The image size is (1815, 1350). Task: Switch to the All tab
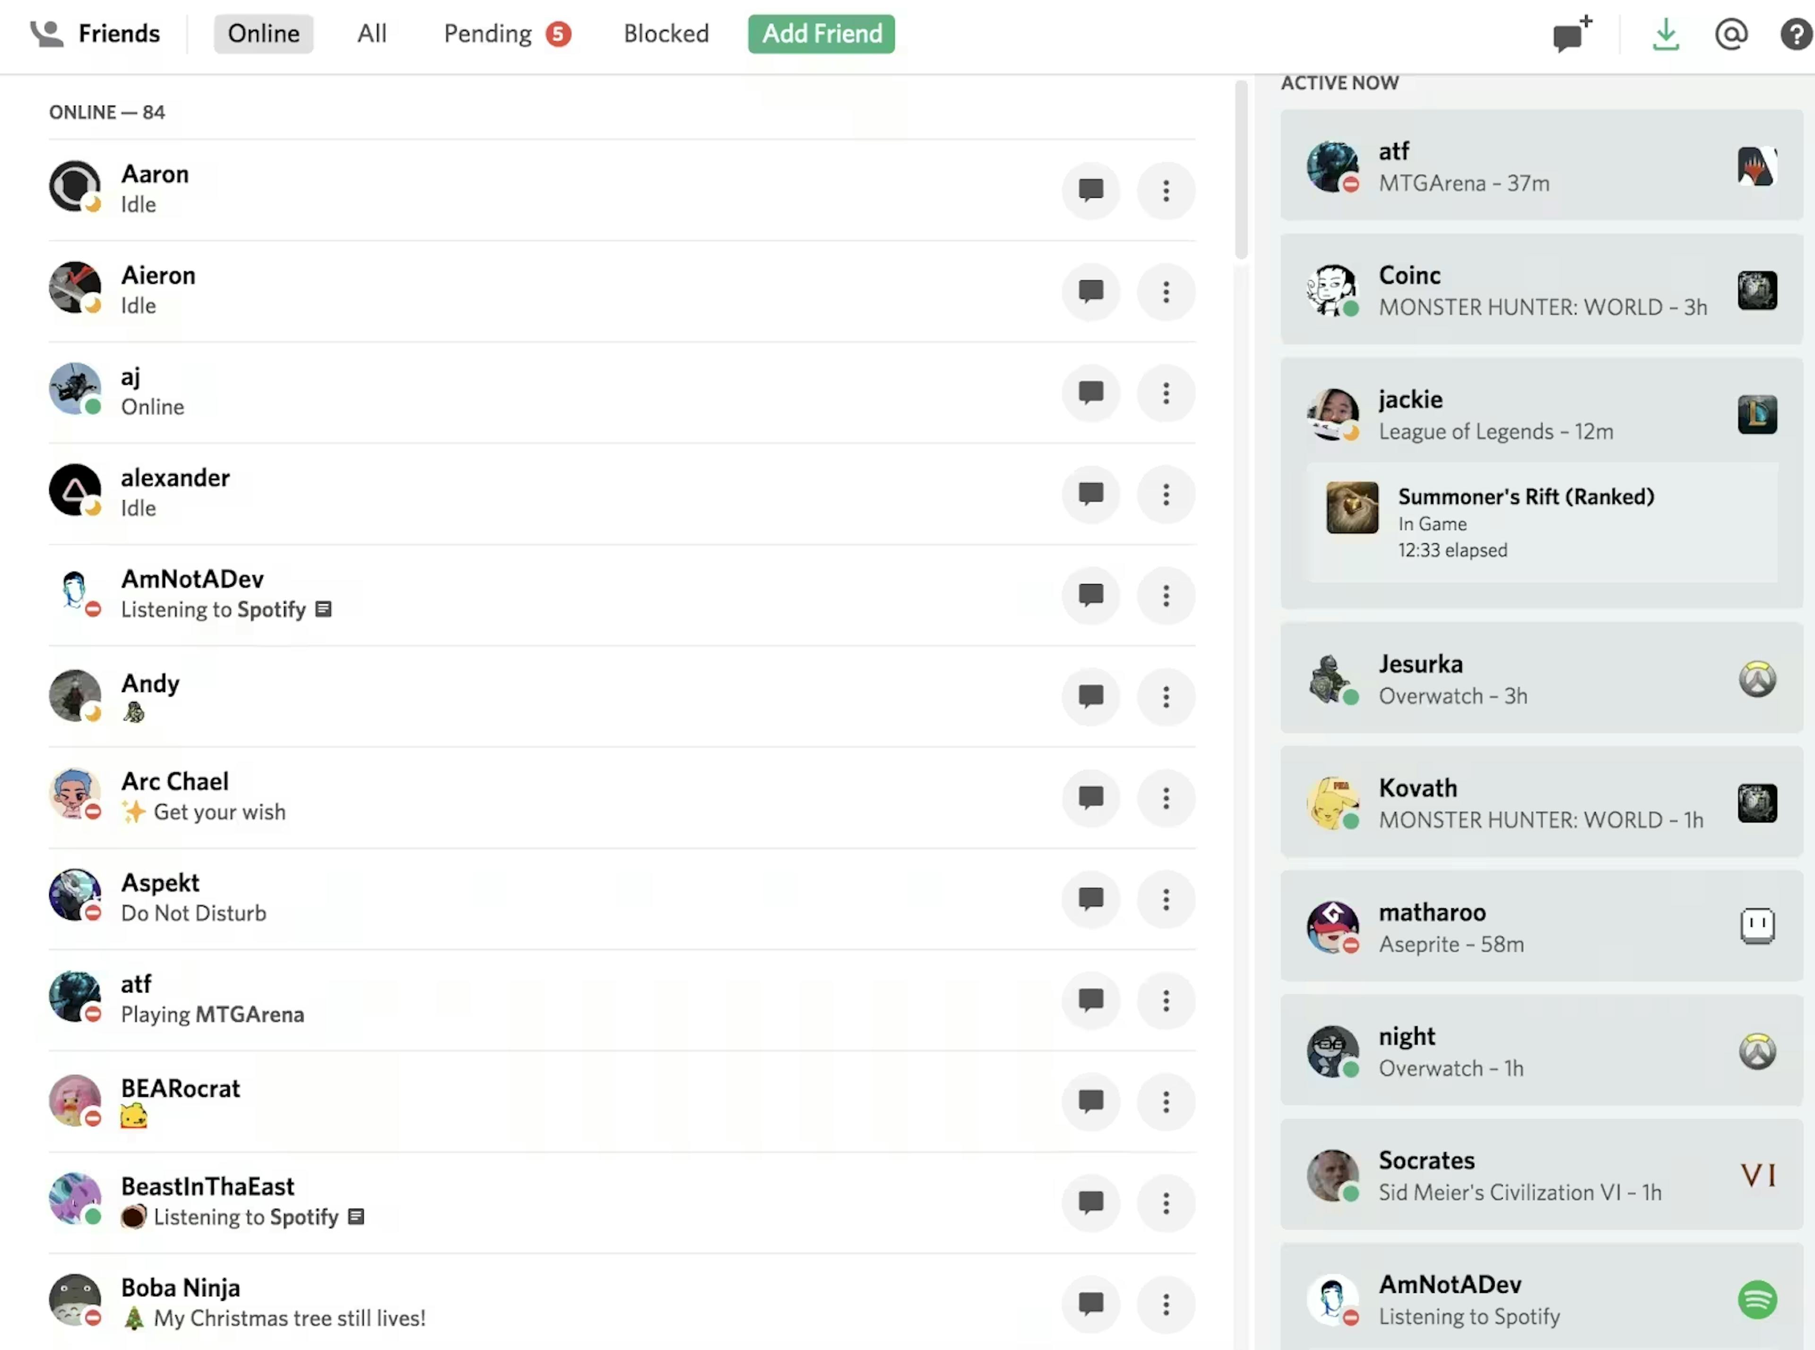372,34
